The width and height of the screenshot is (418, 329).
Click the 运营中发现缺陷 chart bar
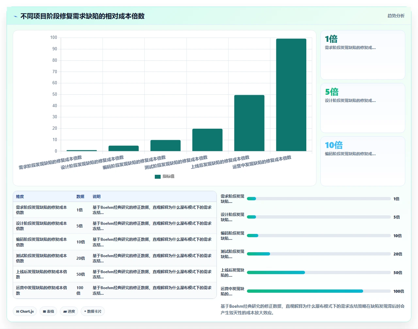(x=291, y=95)
